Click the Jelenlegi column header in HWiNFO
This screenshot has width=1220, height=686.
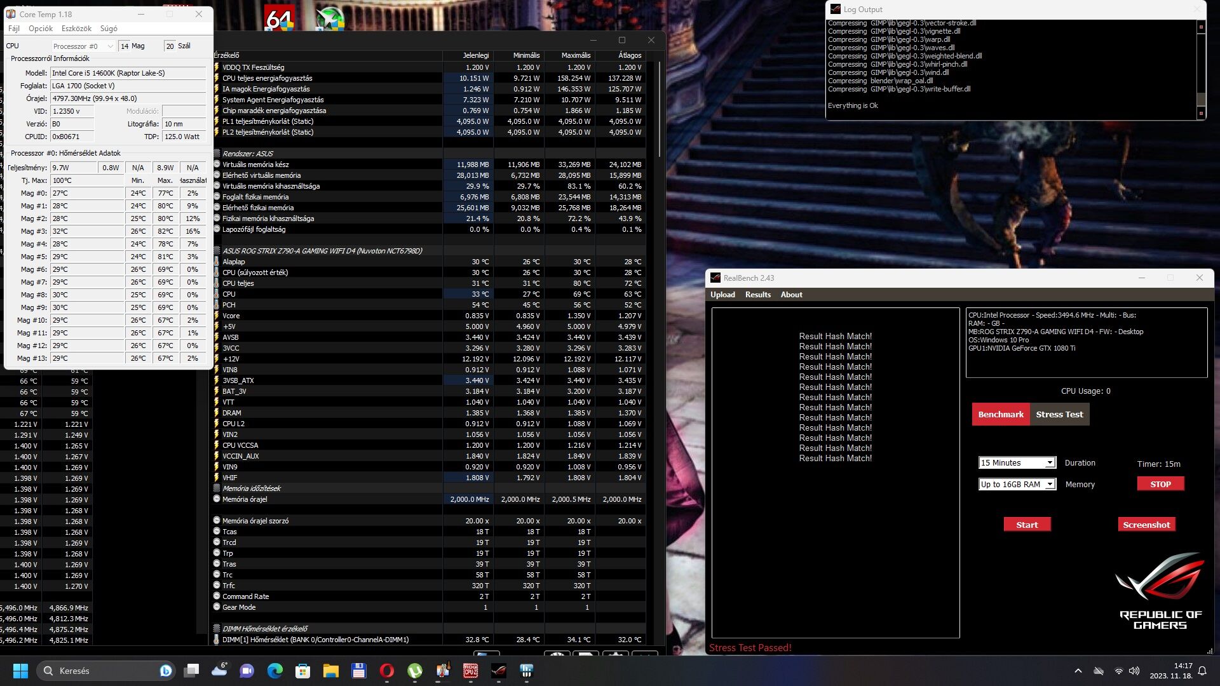point(468,55)
